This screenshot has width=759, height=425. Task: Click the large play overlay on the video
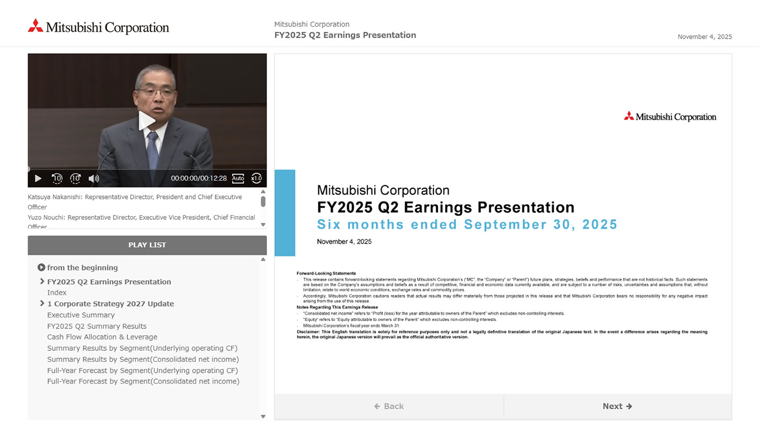tap(147, 121)
